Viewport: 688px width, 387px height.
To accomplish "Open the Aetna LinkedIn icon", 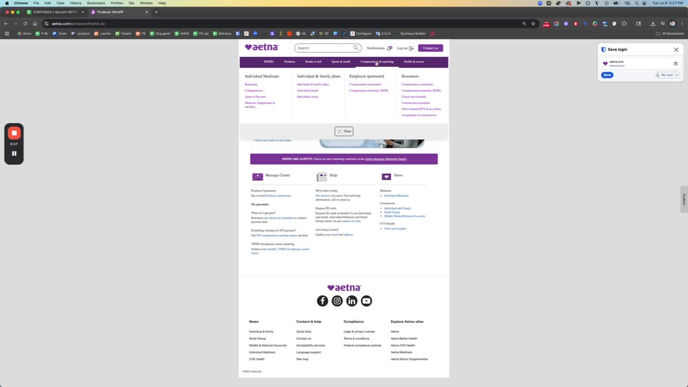I will click(x=352, y=301).
